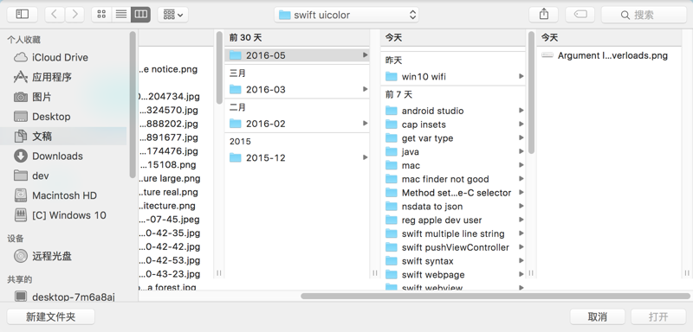Toggle the sidebar visibility button
The width and height of the screenshot is (693, 332).
click(23, 15)
